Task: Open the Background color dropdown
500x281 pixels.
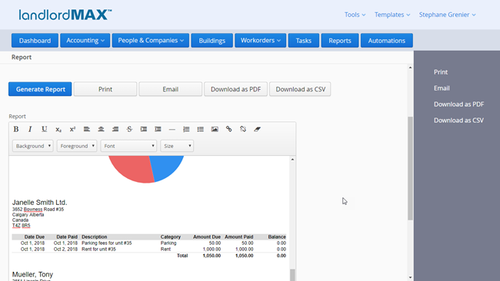Action: coord(33,146)
